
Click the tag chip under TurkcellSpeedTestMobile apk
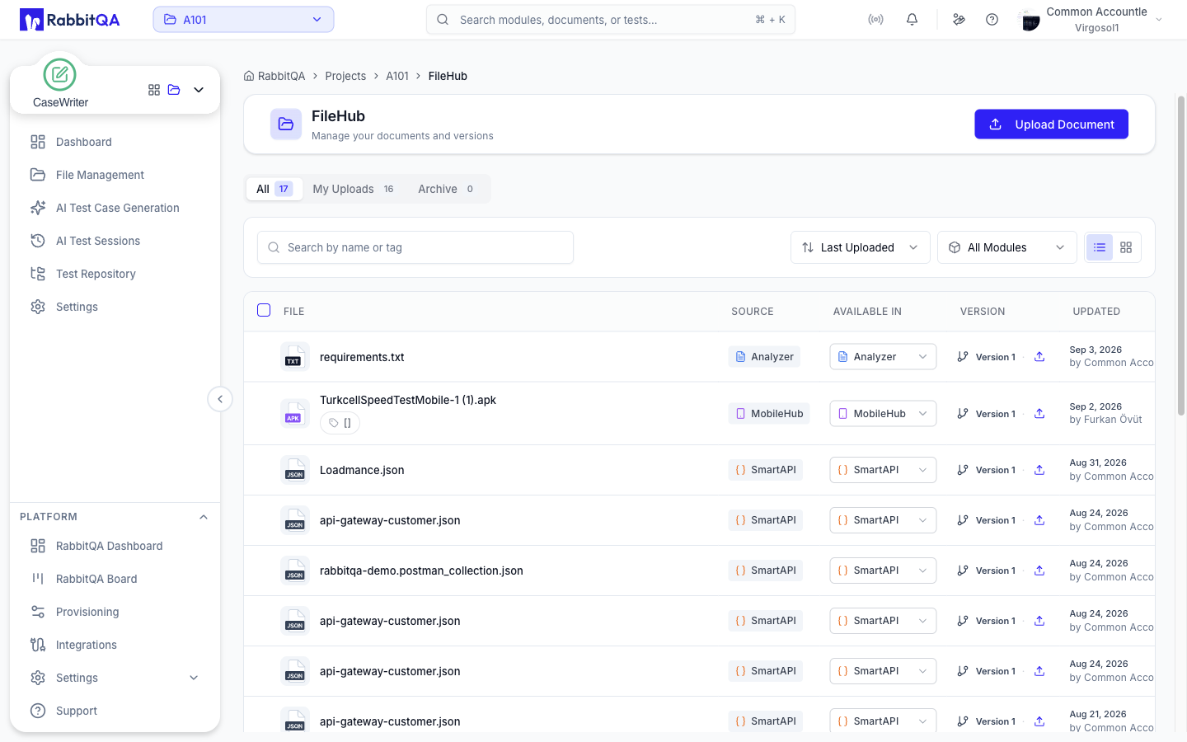tap(340, 423)
